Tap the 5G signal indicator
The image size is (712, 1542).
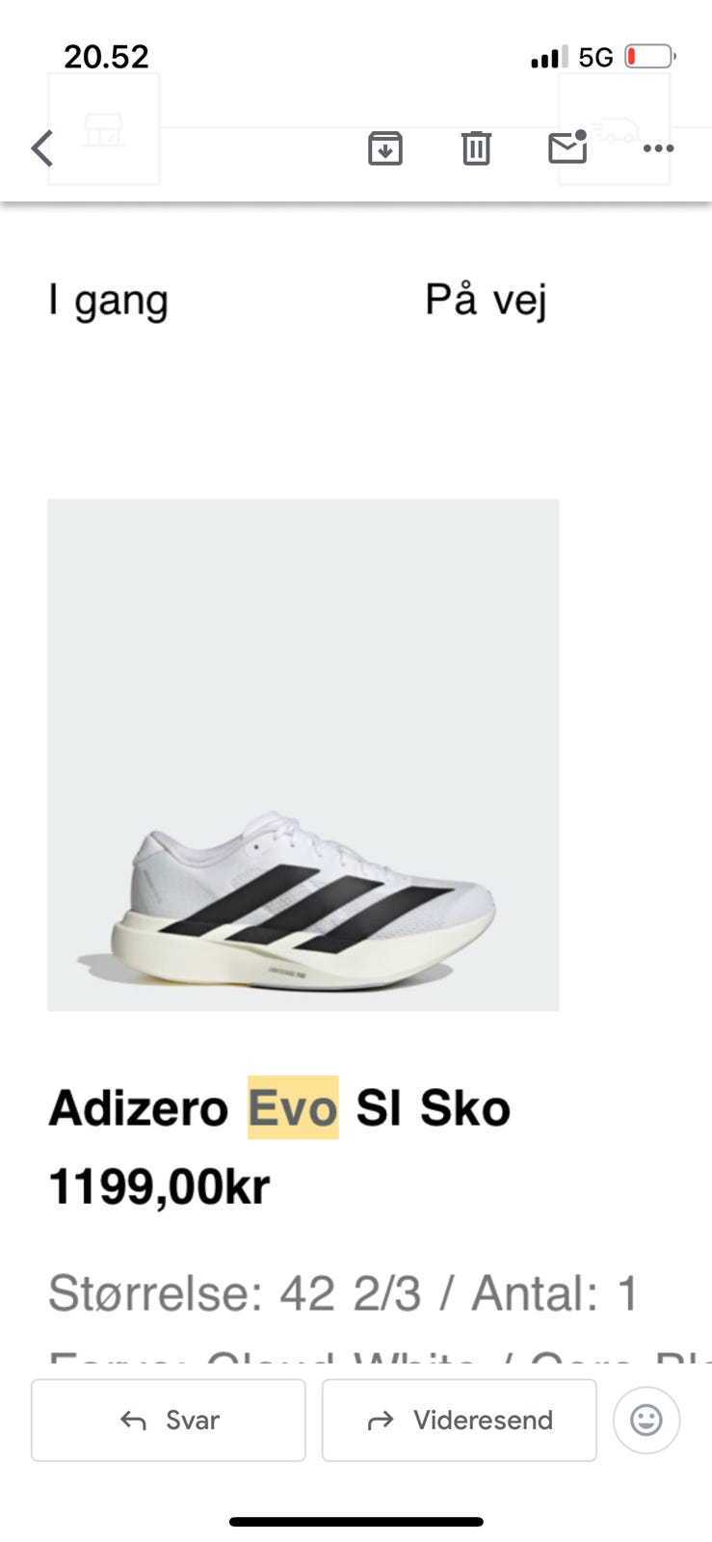[x=595, y=58]
